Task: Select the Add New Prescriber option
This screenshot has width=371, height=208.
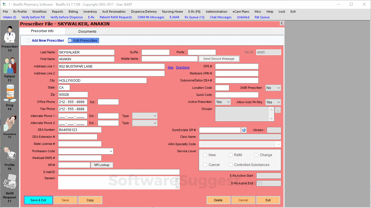Action: coord(28,40)
